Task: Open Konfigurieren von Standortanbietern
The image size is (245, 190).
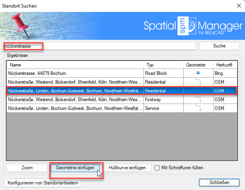Action: [x=43, y=183]
